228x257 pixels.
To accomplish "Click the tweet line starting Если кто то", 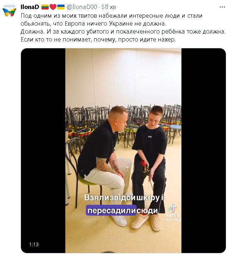I will pyautogui.click(x=98, y=40).
